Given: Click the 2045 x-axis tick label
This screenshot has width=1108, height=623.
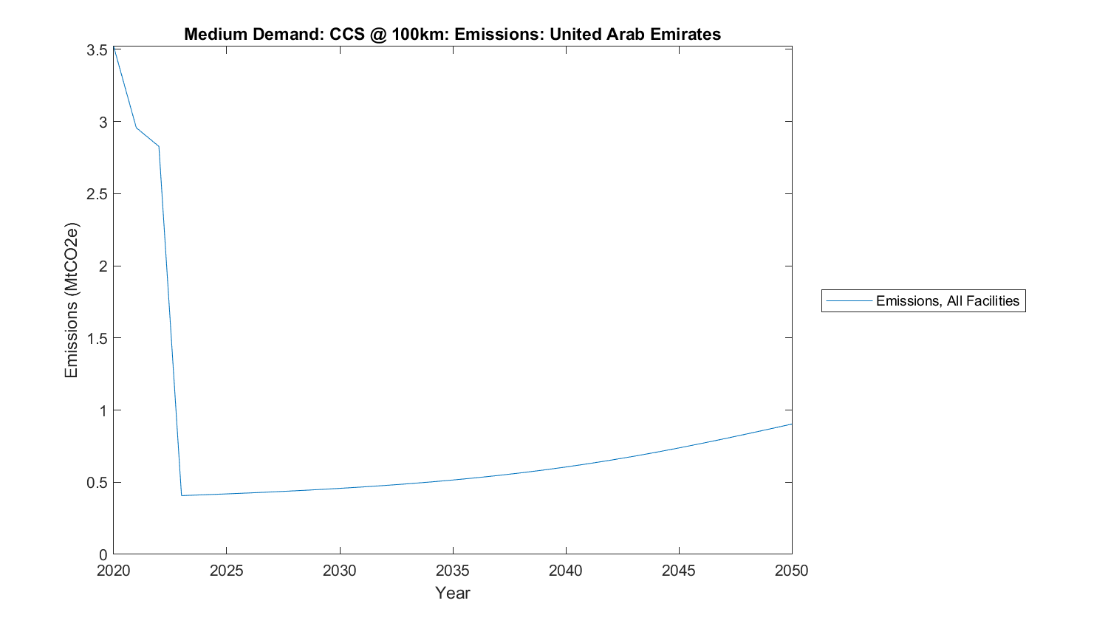Looking at the screenshot, I should tap(678, 571).
